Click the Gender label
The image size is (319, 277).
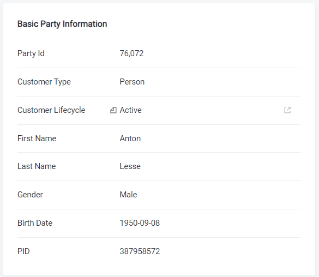point(30,195)
